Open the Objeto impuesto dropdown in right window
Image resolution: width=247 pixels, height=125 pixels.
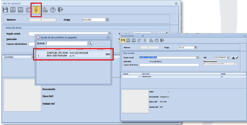click(x=236, y=64)
